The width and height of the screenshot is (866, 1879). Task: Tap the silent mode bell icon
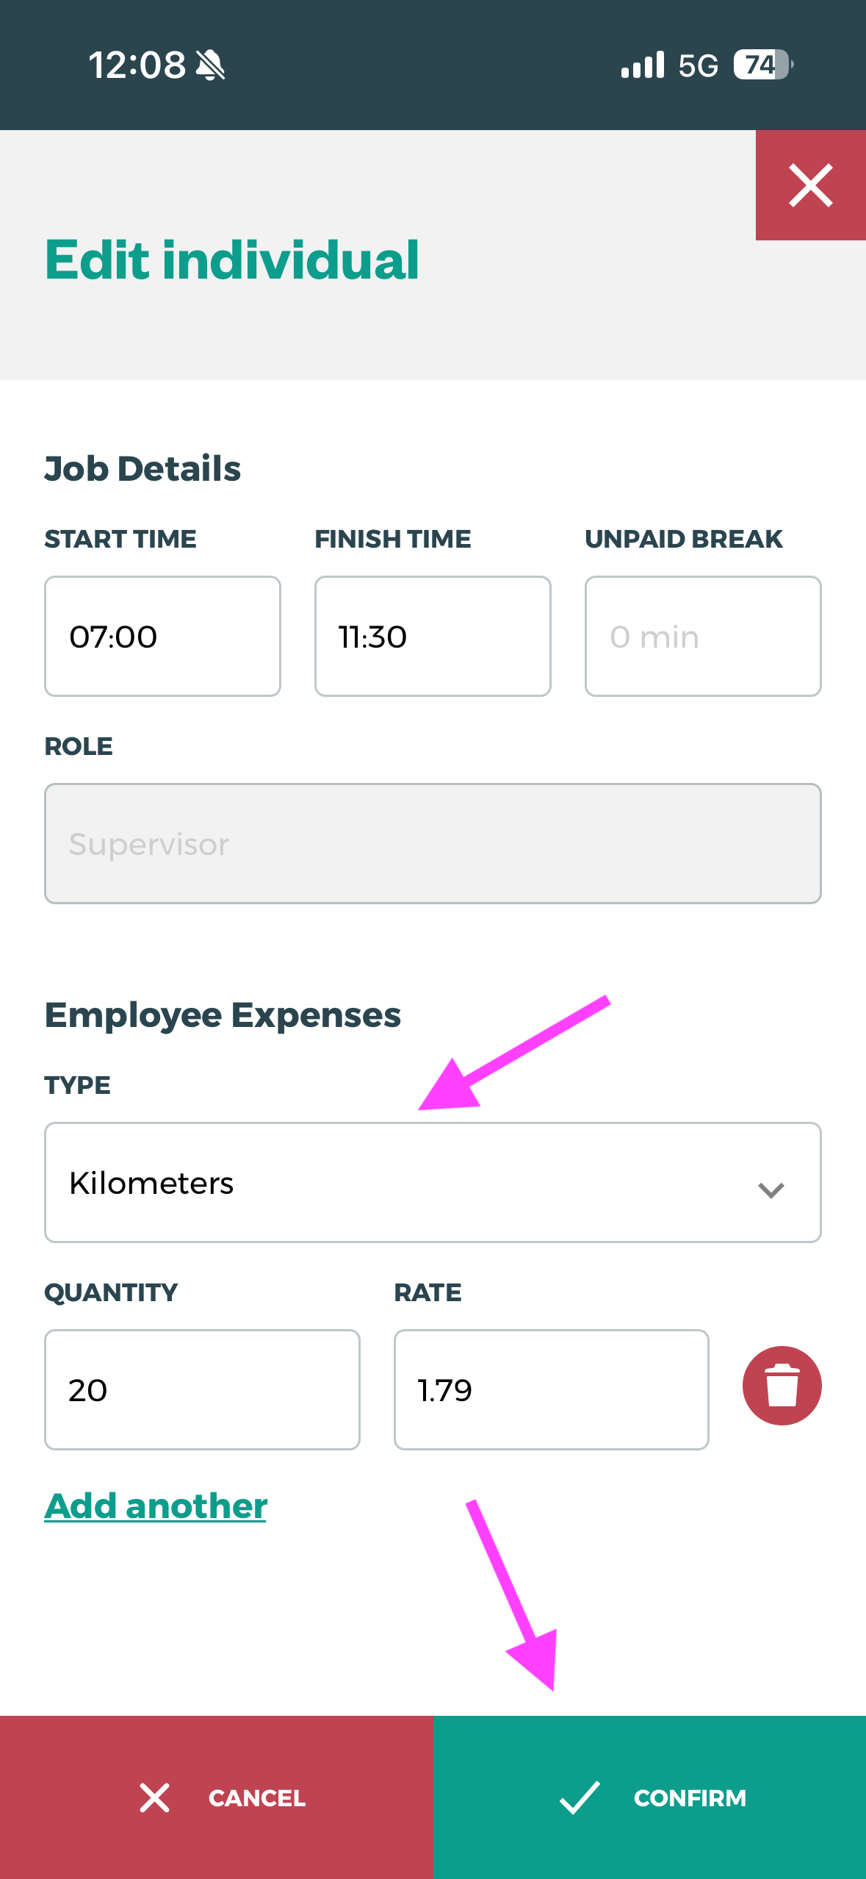point(211,65)
